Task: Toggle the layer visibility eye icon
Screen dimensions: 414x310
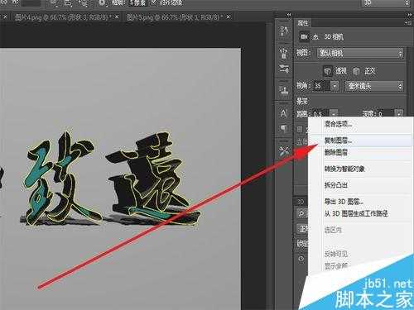Action: tap(301, 259)
